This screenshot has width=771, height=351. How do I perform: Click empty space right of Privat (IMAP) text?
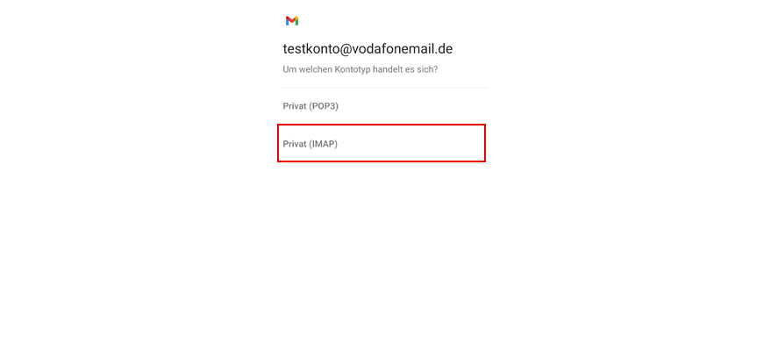pos(411,144)
